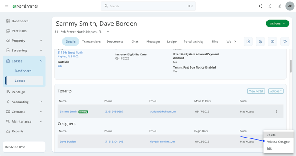Choose Delete from cosigner menu
Image resolution: width=296 pixels, height=156 pixels.
278,135
